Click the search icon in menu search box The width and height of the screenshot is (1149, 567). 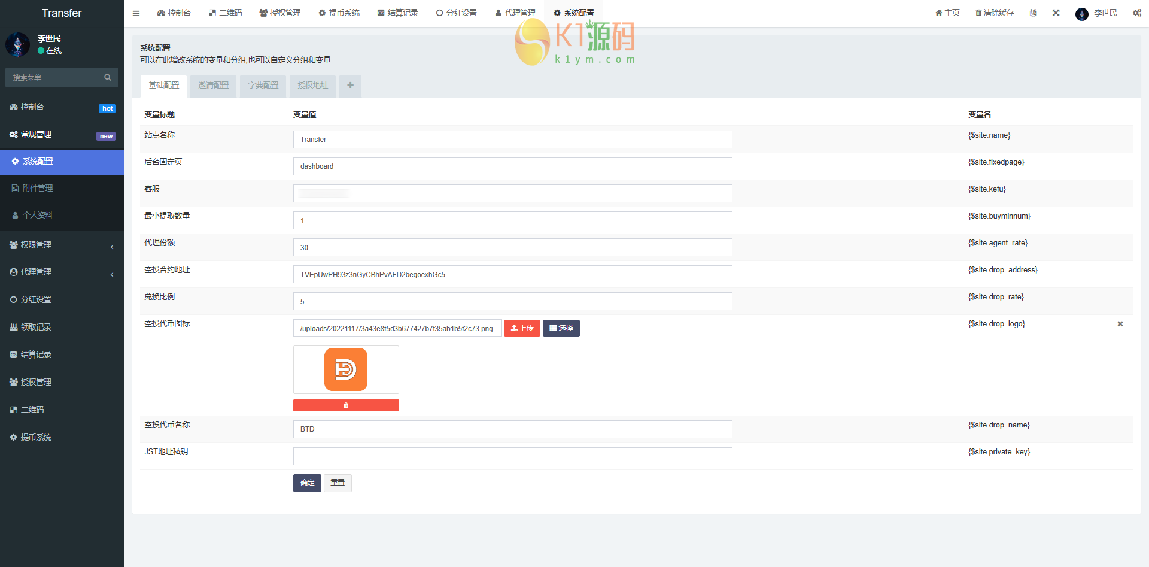(108, 77)
